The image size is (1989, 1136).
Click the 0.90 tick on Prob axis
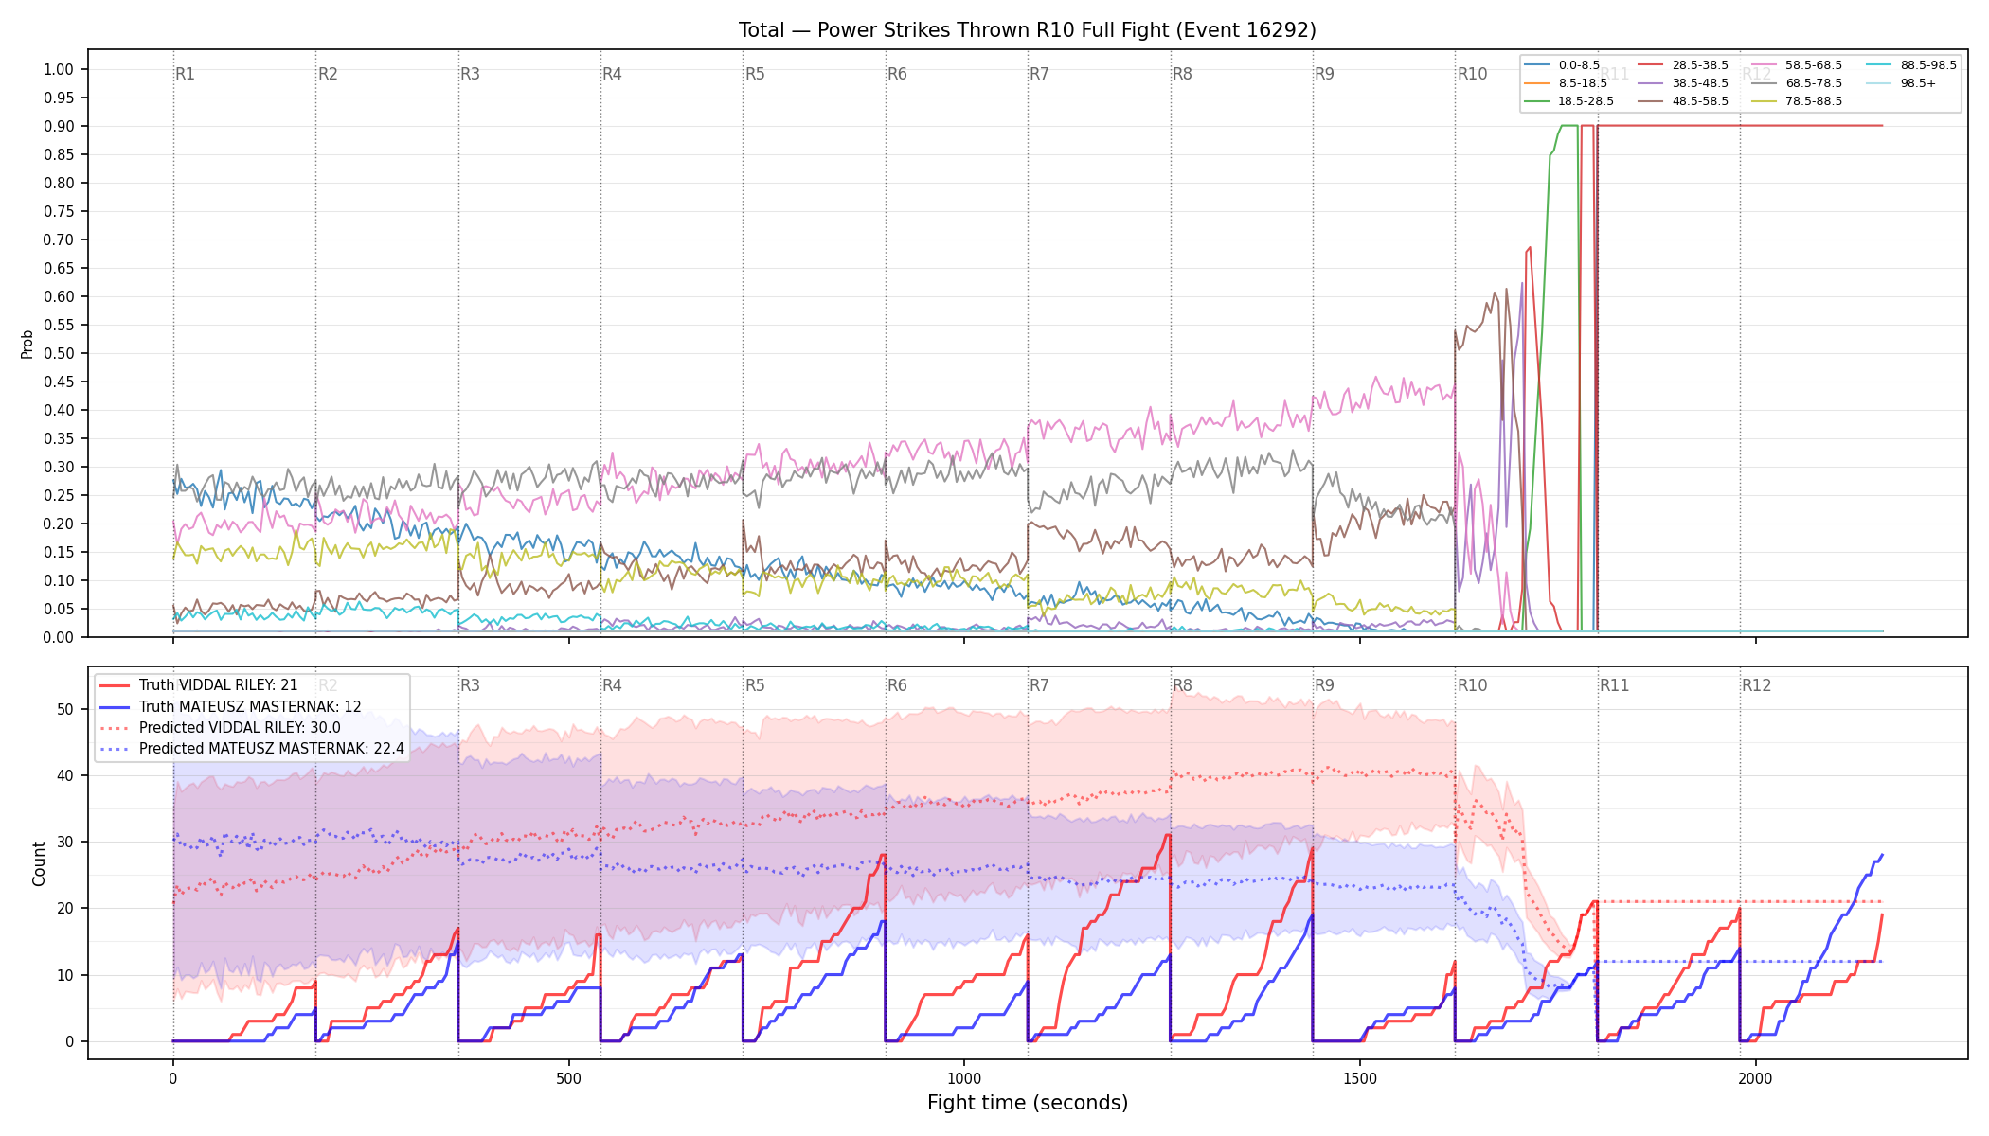coord(59,126)
